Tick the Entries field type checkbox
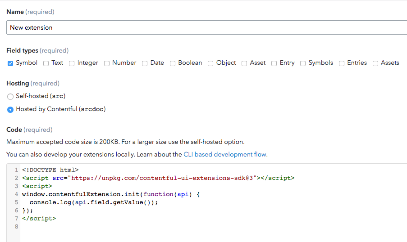The height and width of the screenshot is (242, 407). tap(342, 63)
